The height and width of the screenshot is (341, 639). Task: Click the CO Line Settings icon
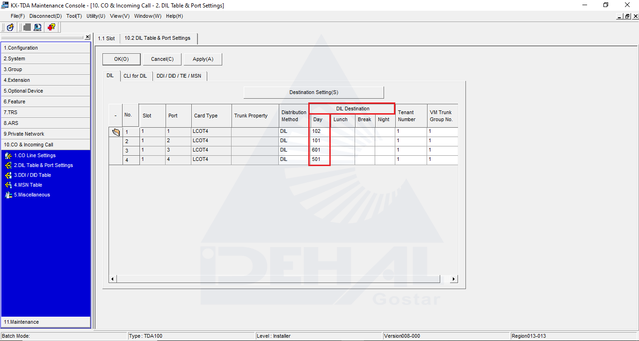click(x=8, y=155)
